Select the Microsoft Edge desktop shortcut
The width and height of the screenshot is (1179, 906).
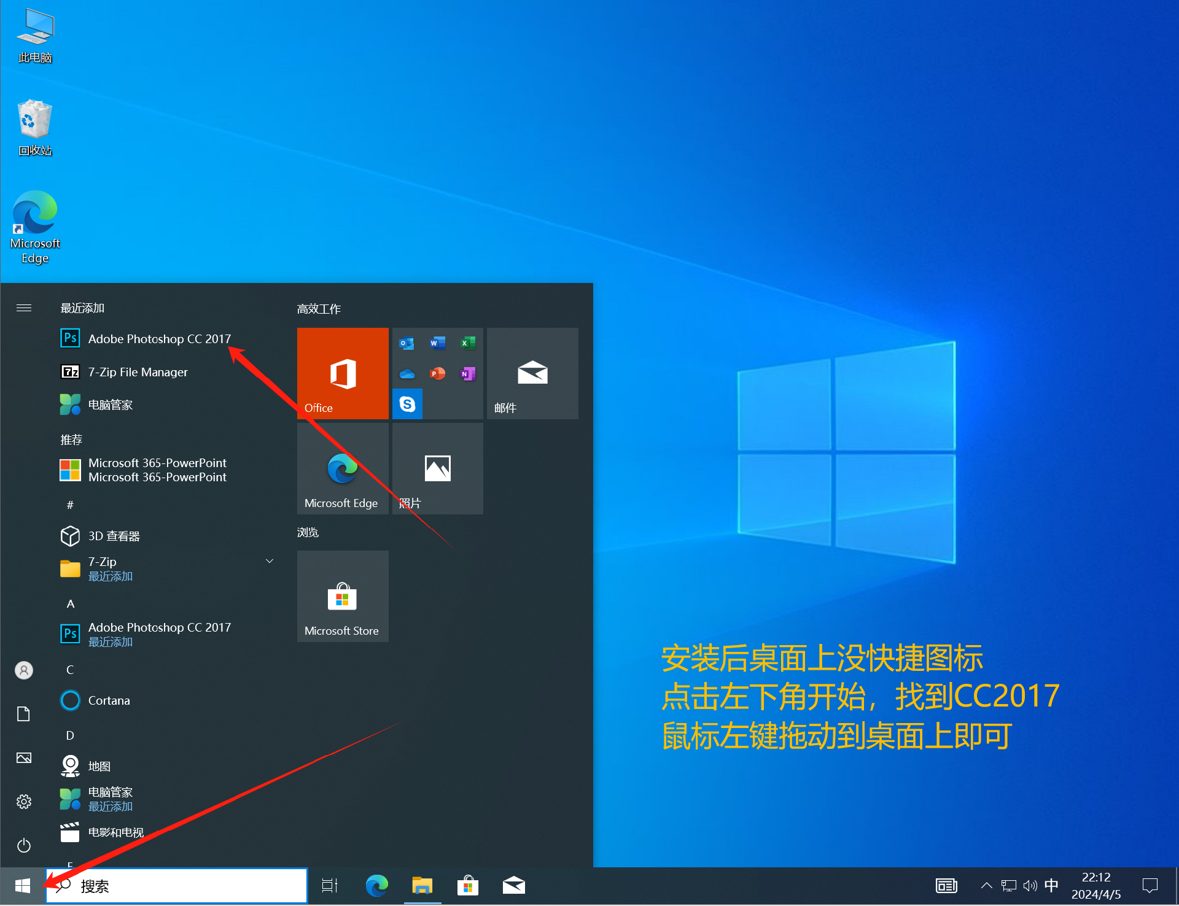[35, 227]
